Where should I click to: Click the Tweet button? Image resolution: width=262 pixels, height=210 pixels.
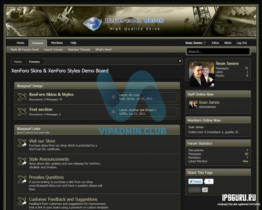coord(195,182)
